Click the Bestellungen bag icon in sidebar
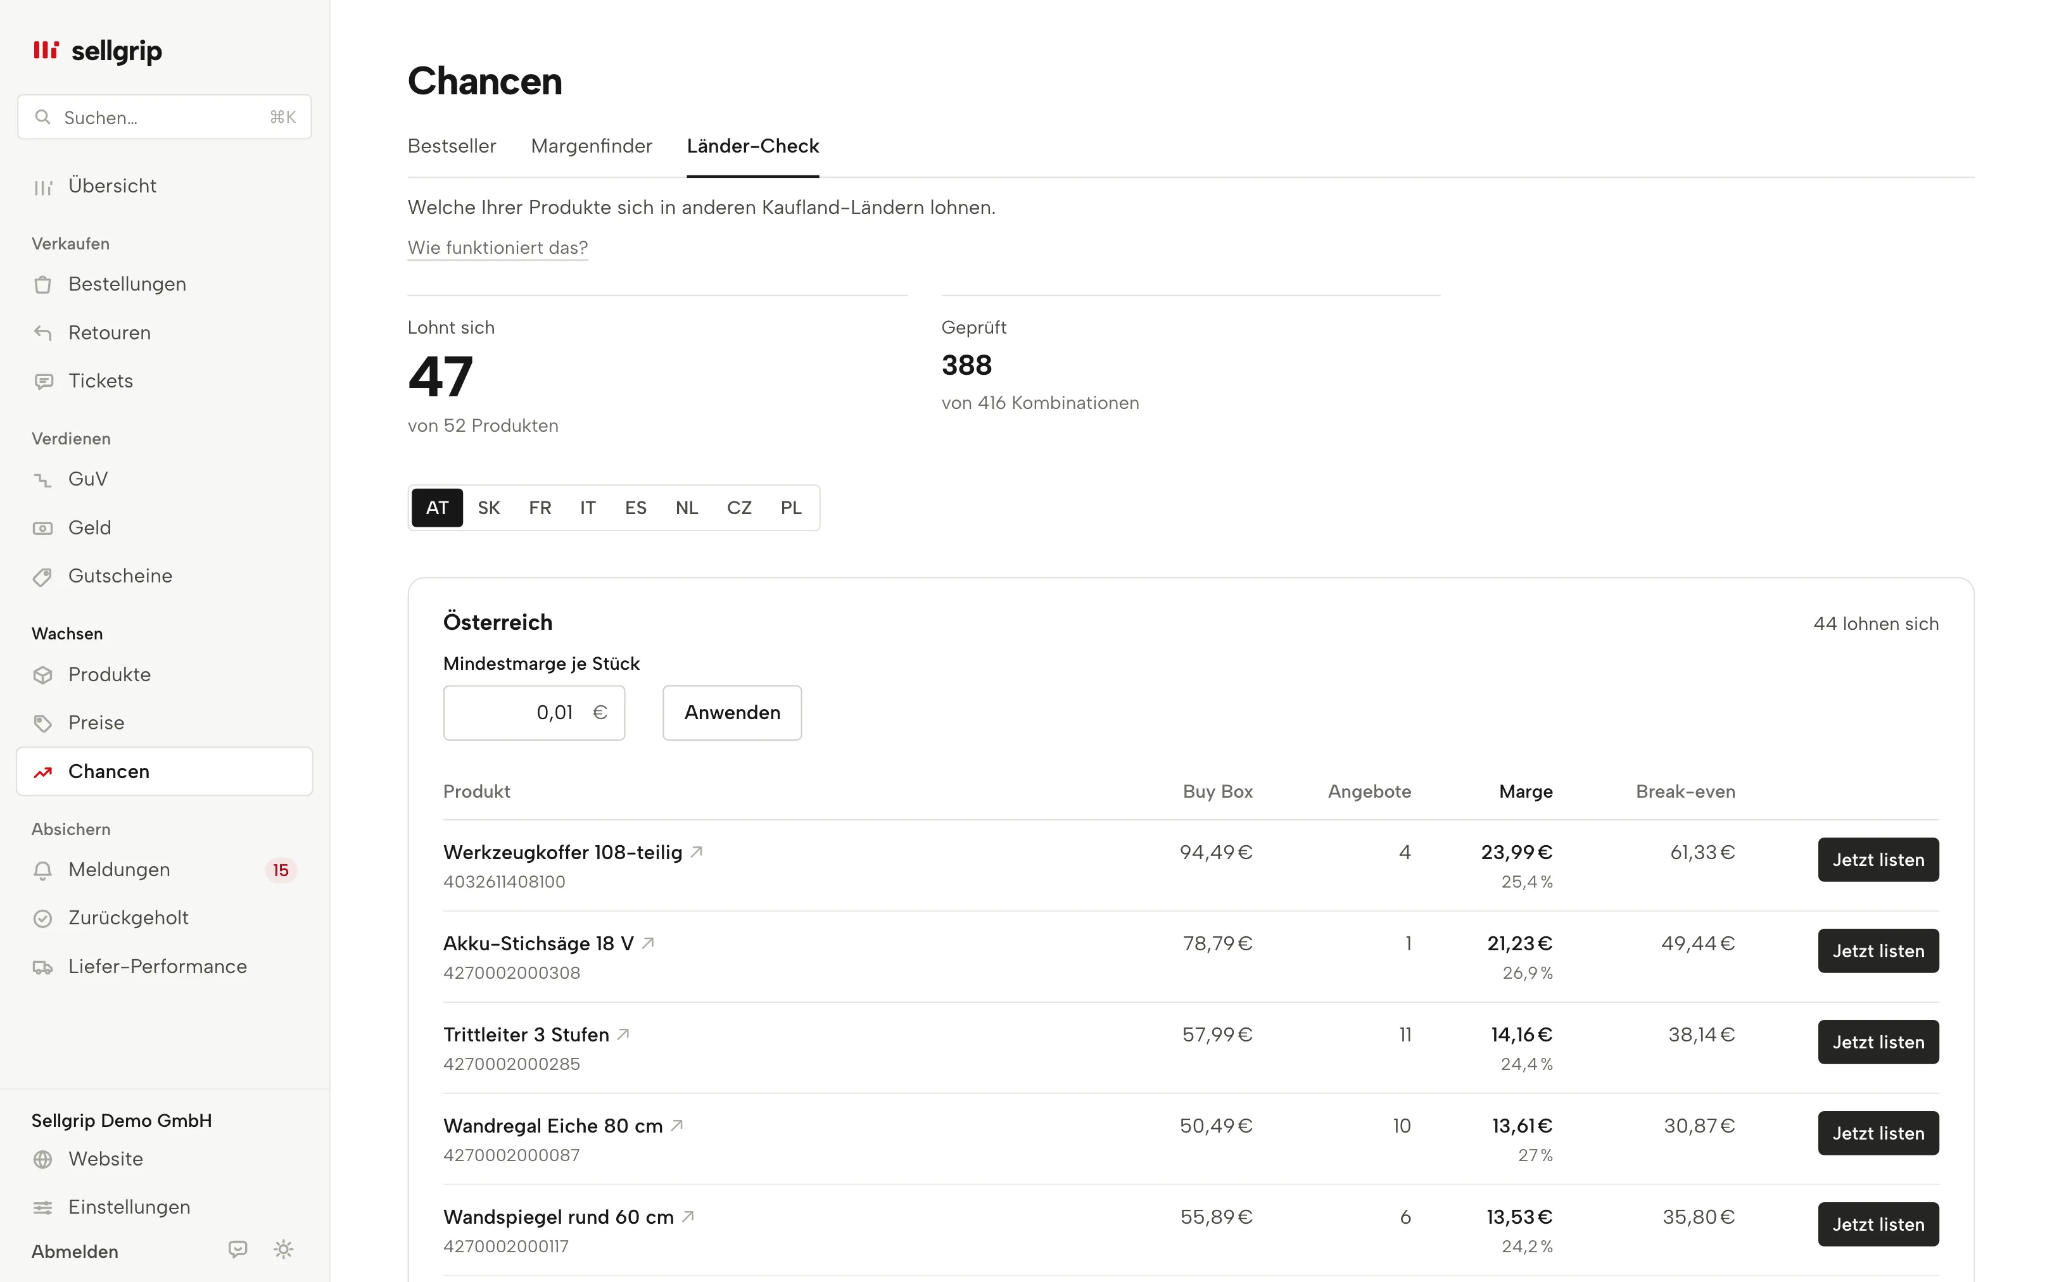2052x1282 pixels. (x=42, y=284)
